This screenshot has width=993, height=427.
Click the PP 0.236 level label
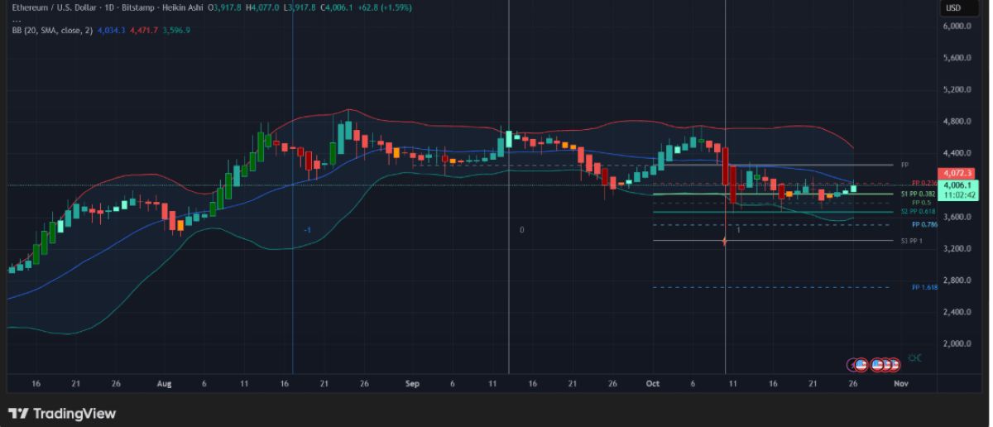[923, 183]
